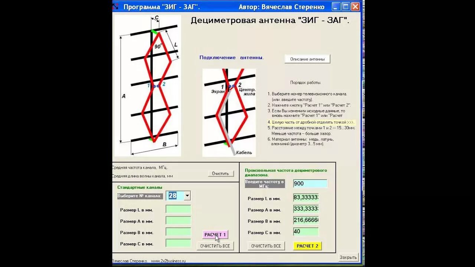Click ОЧИСТИТЬ ВСЕ under standard channels section
475x267 pixels.
point(215,245)
